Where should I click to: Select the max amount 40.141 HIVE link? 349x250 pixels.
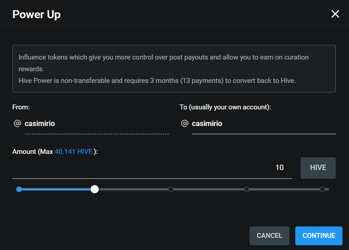[74, 152]
